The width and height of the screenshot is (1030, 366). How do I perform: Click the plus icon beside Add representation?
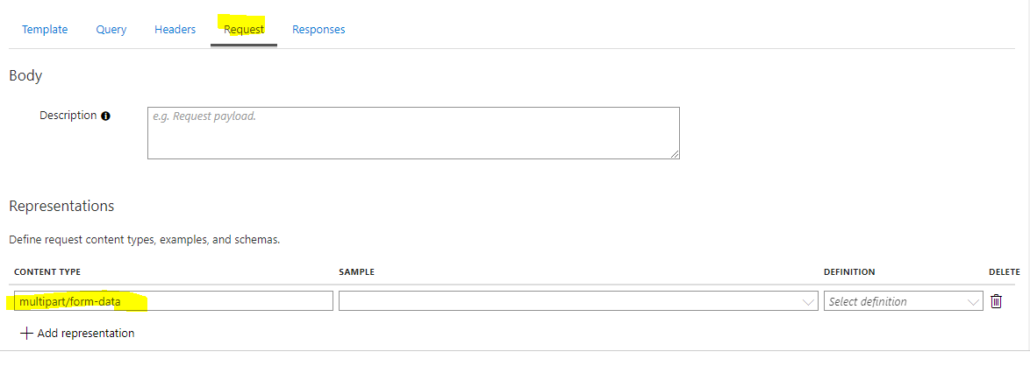26,334
